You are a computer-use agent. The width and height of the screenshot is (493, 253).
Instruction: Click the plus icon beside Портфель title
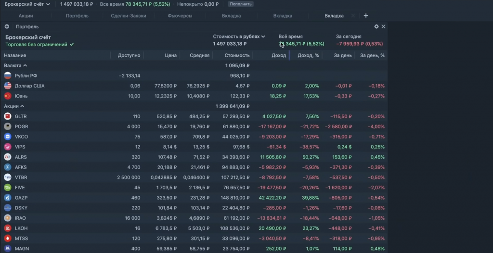[7, 27]
